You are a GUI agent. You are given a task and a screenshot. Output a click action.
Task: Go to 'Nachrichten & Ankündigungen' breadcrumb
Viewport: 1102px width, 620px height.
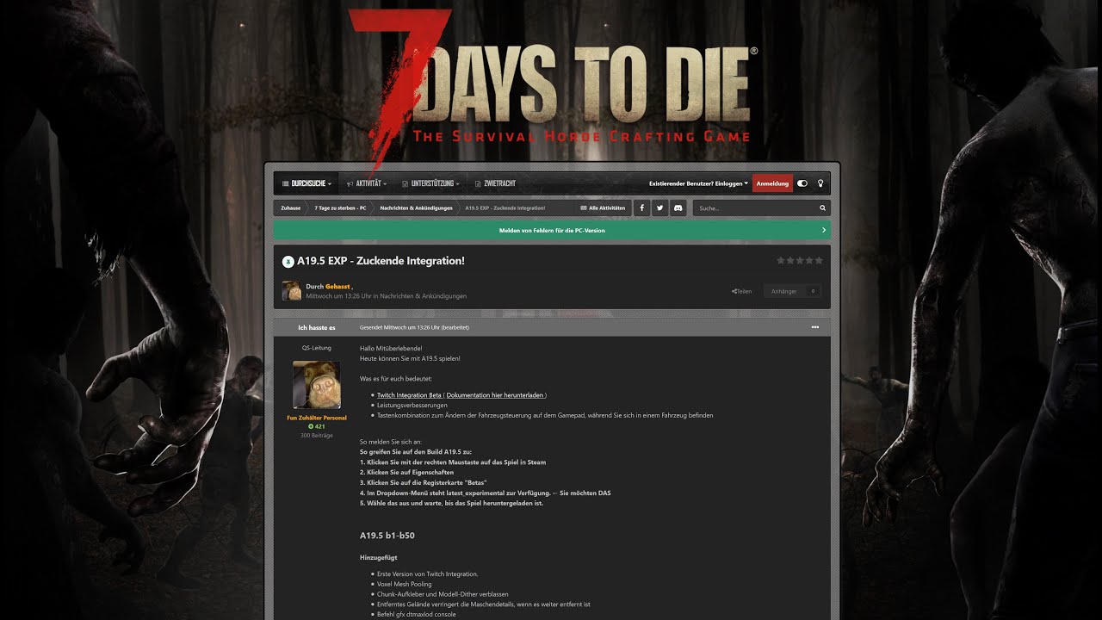[x=416, y=208]
